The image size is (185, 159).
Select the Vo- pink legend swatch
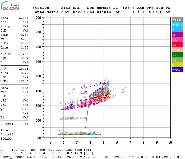pos(178,40)
